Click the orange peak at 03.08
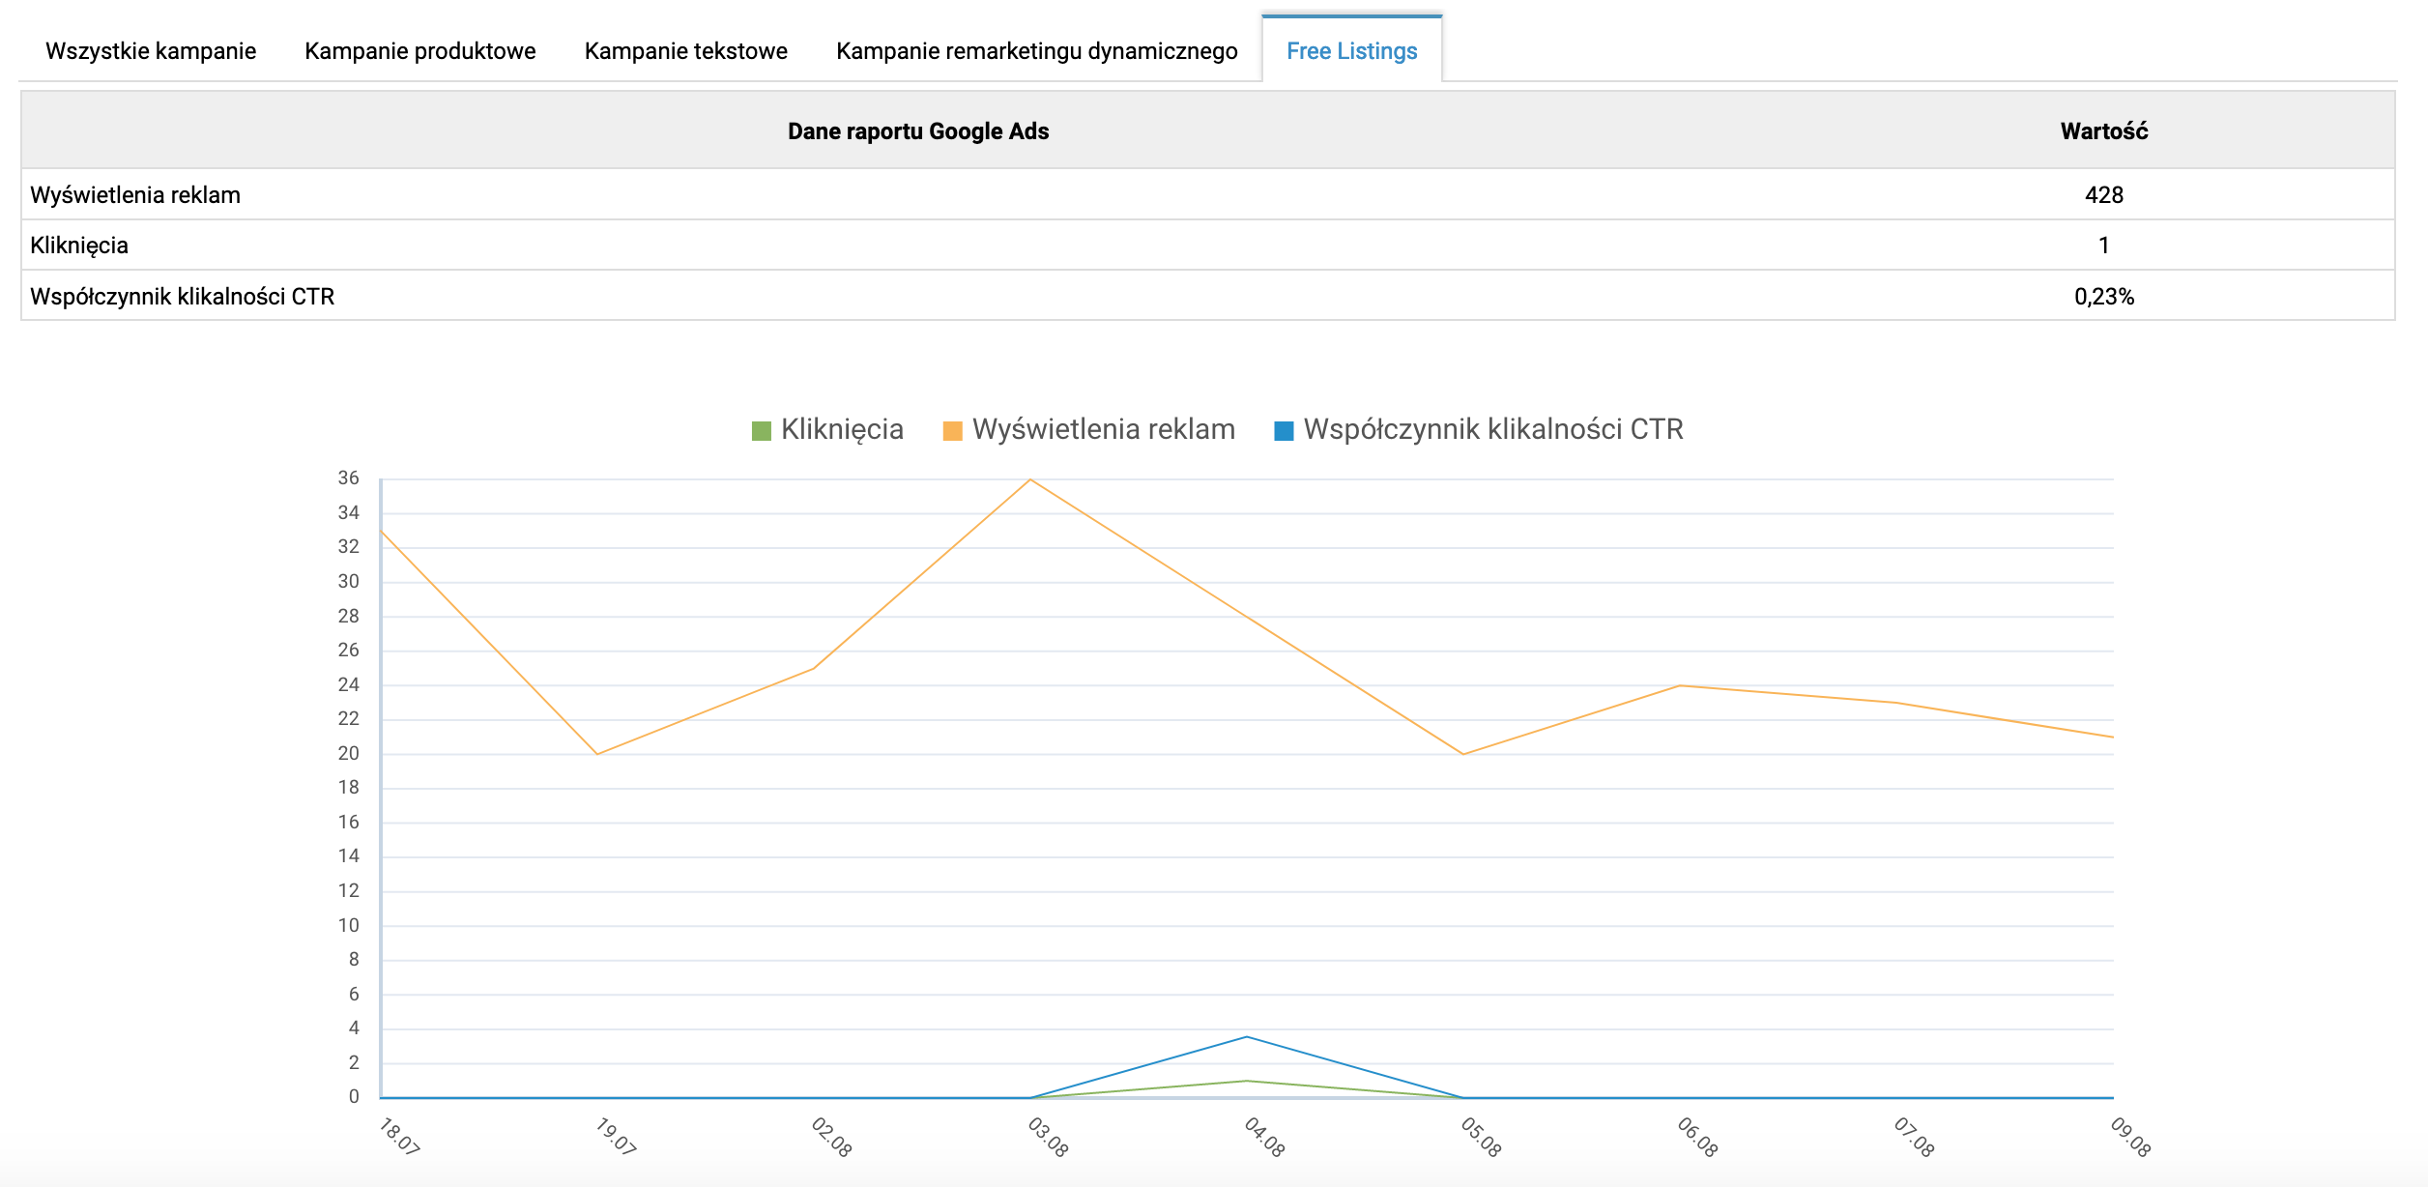Image resolution: width=2428 pixels, height=1187 pixels. (x=1030, y=479)
